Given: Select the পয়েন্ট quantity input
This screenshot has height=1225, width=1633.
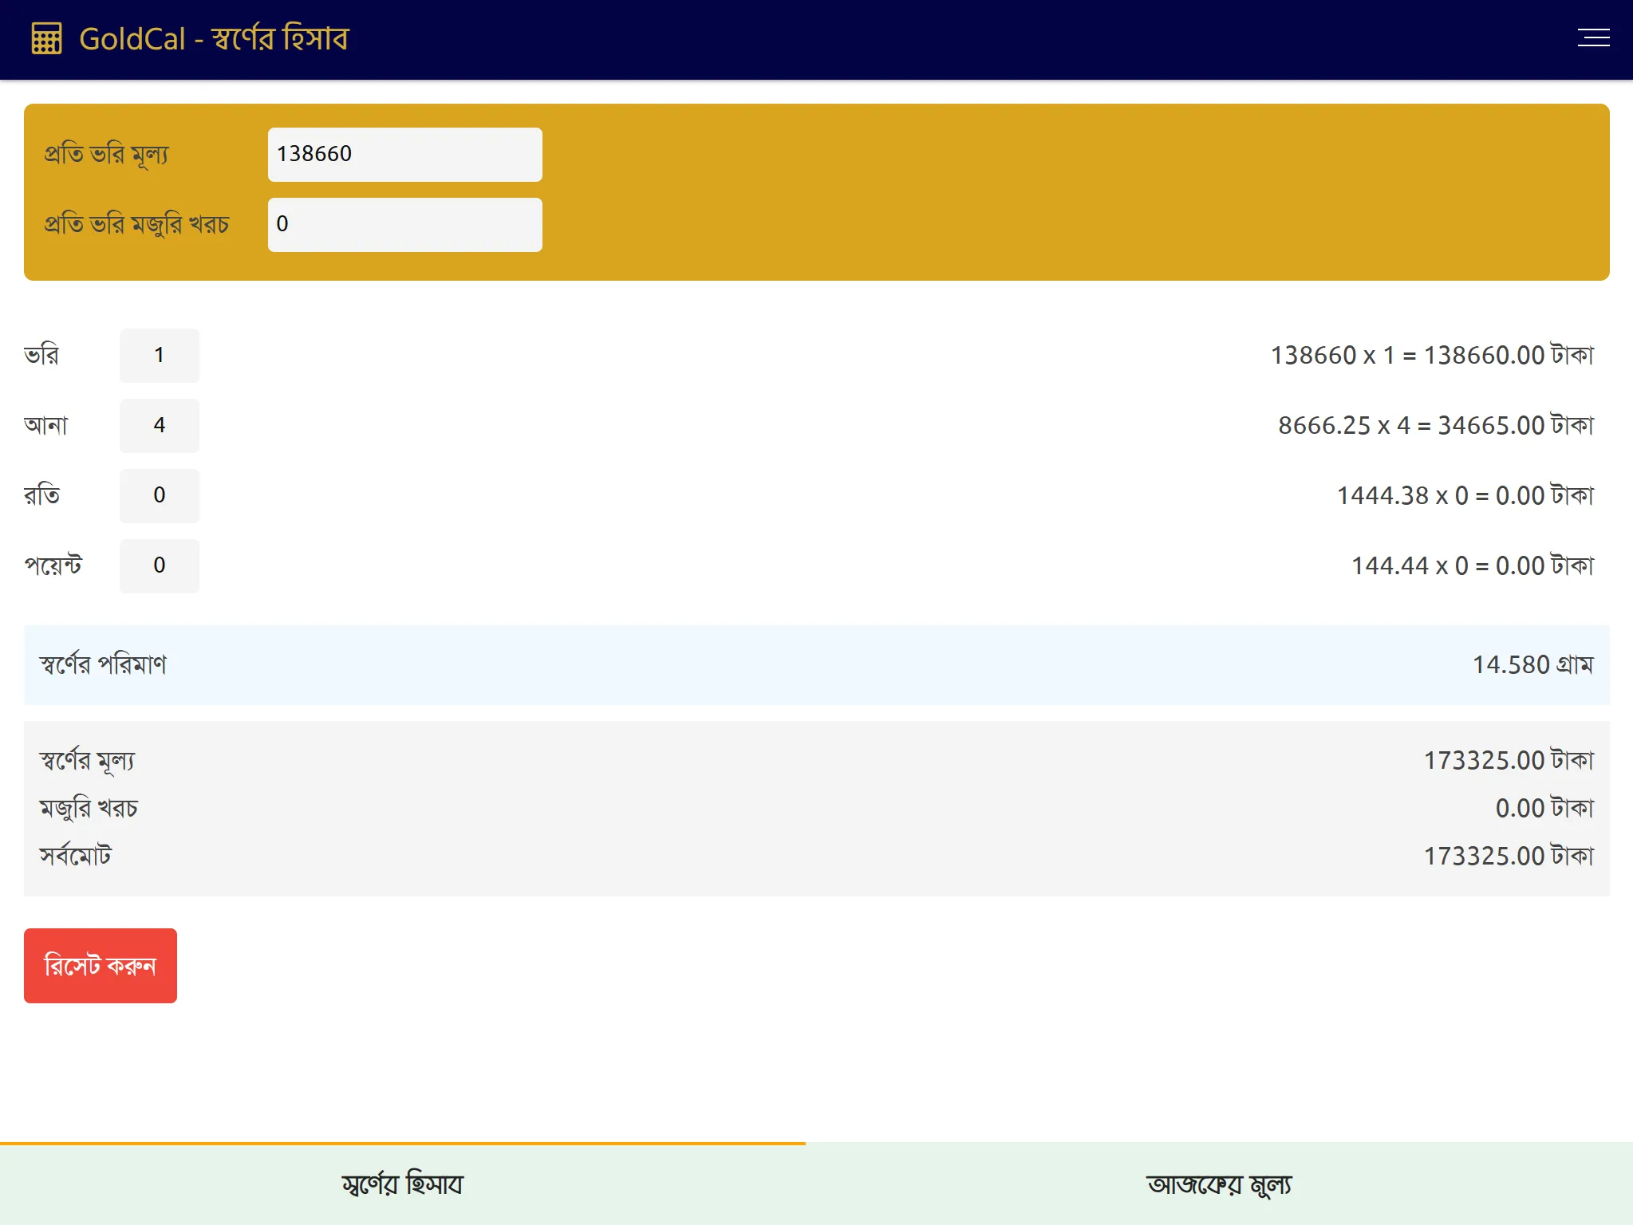Looking at the screenshot, I should (159, 565).
